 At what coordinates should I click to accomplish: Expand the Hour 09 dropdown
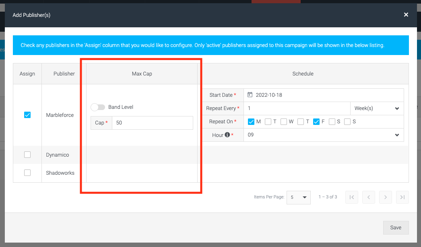pyautogui.click(x=324, y=135)
